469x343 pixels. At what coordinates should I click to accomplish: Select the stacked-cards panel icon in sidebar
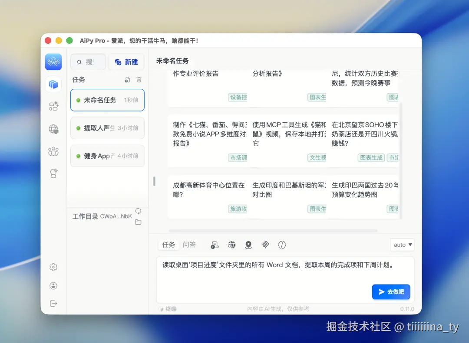[x=53, y=85]
